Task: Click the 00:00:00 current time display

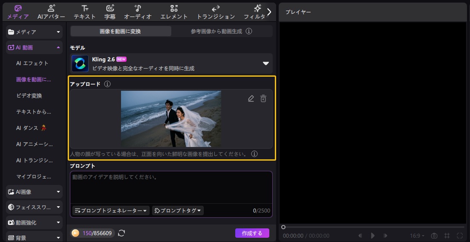Action: 293,236
